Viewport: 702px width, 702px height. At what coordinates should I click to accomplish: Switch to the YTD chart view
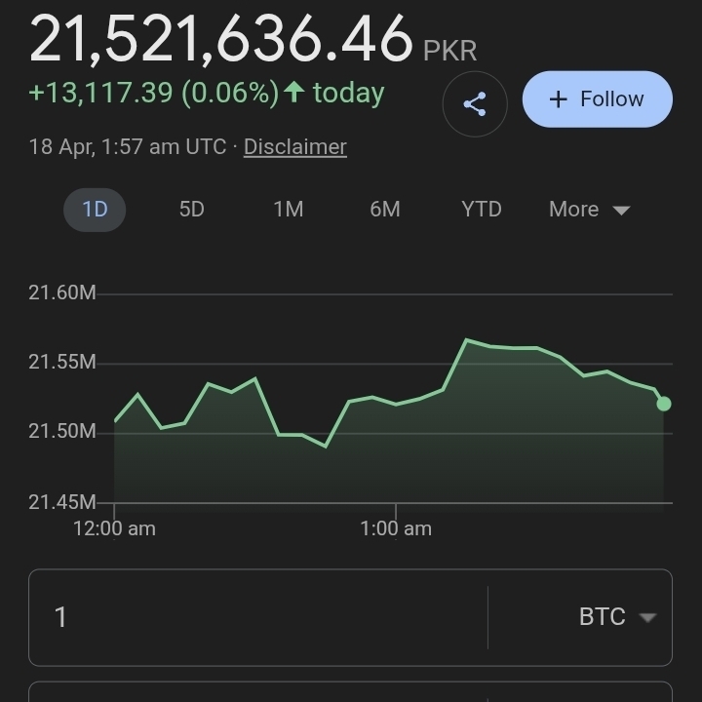tap(481, 210)
